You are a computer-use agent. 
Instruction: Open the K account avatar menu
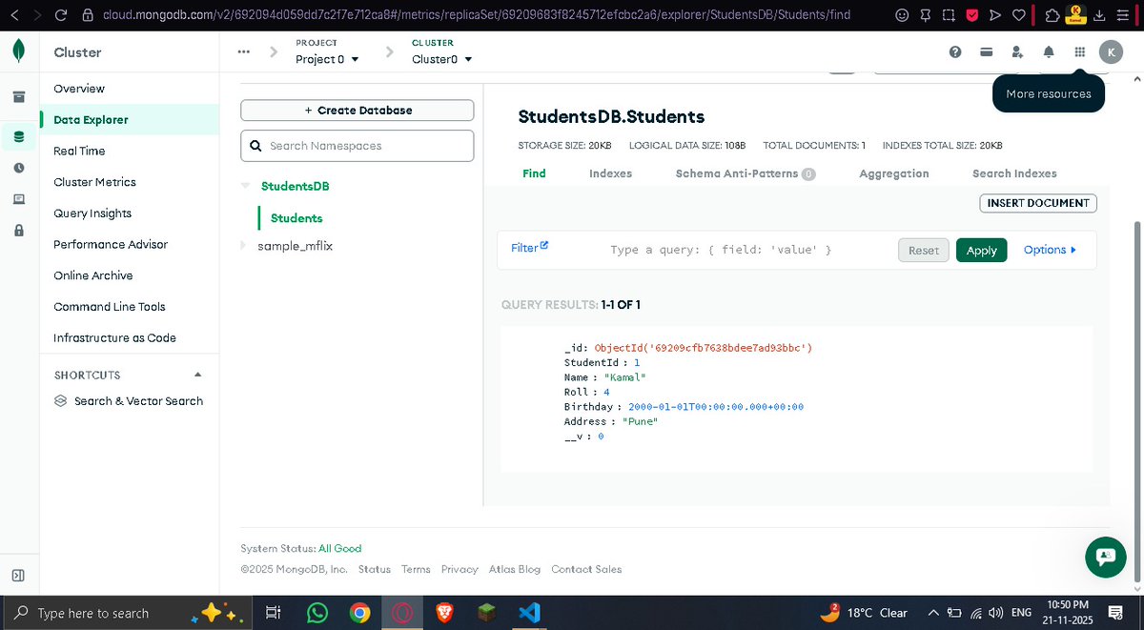(1111, 52)
